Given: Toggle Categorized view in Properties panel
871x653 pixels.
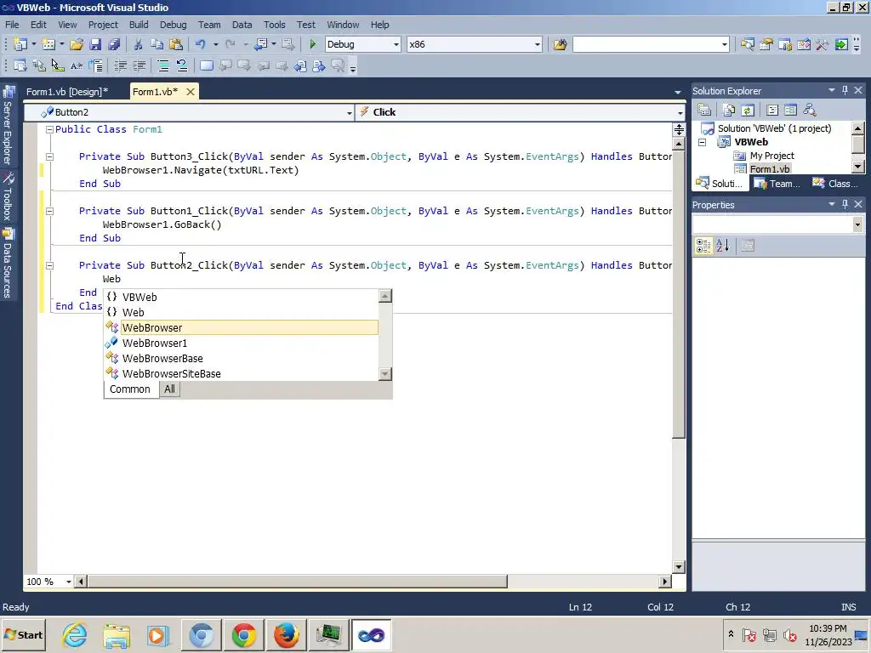Looking at the screenshot, I should [x=703, y=246].
